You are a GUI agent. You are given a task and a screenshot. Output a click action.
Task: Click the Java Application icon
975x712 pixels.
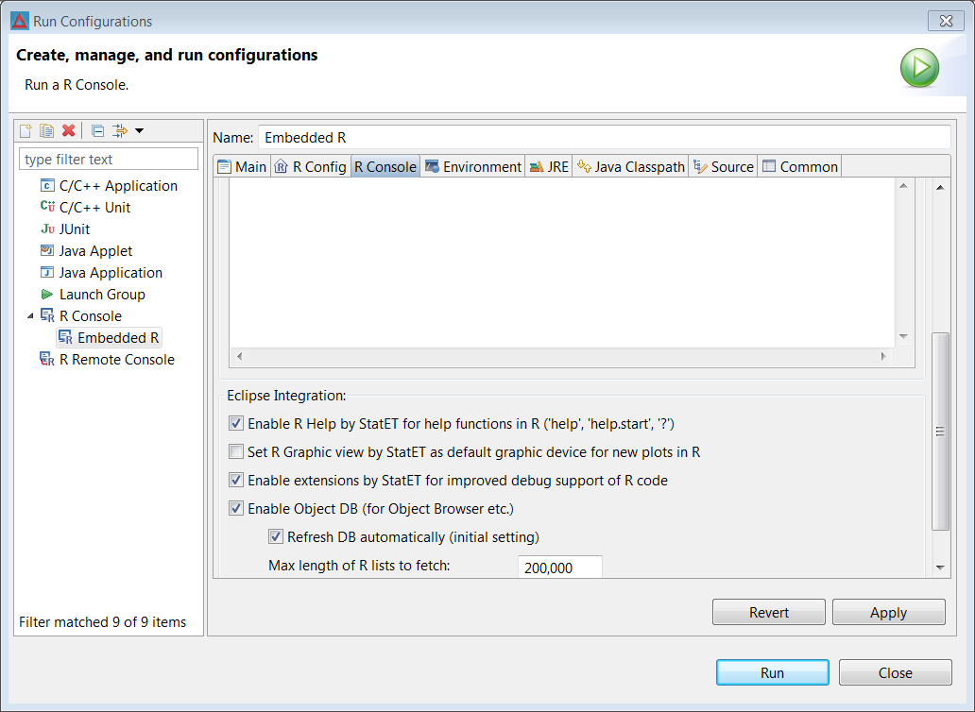point(47,272)
